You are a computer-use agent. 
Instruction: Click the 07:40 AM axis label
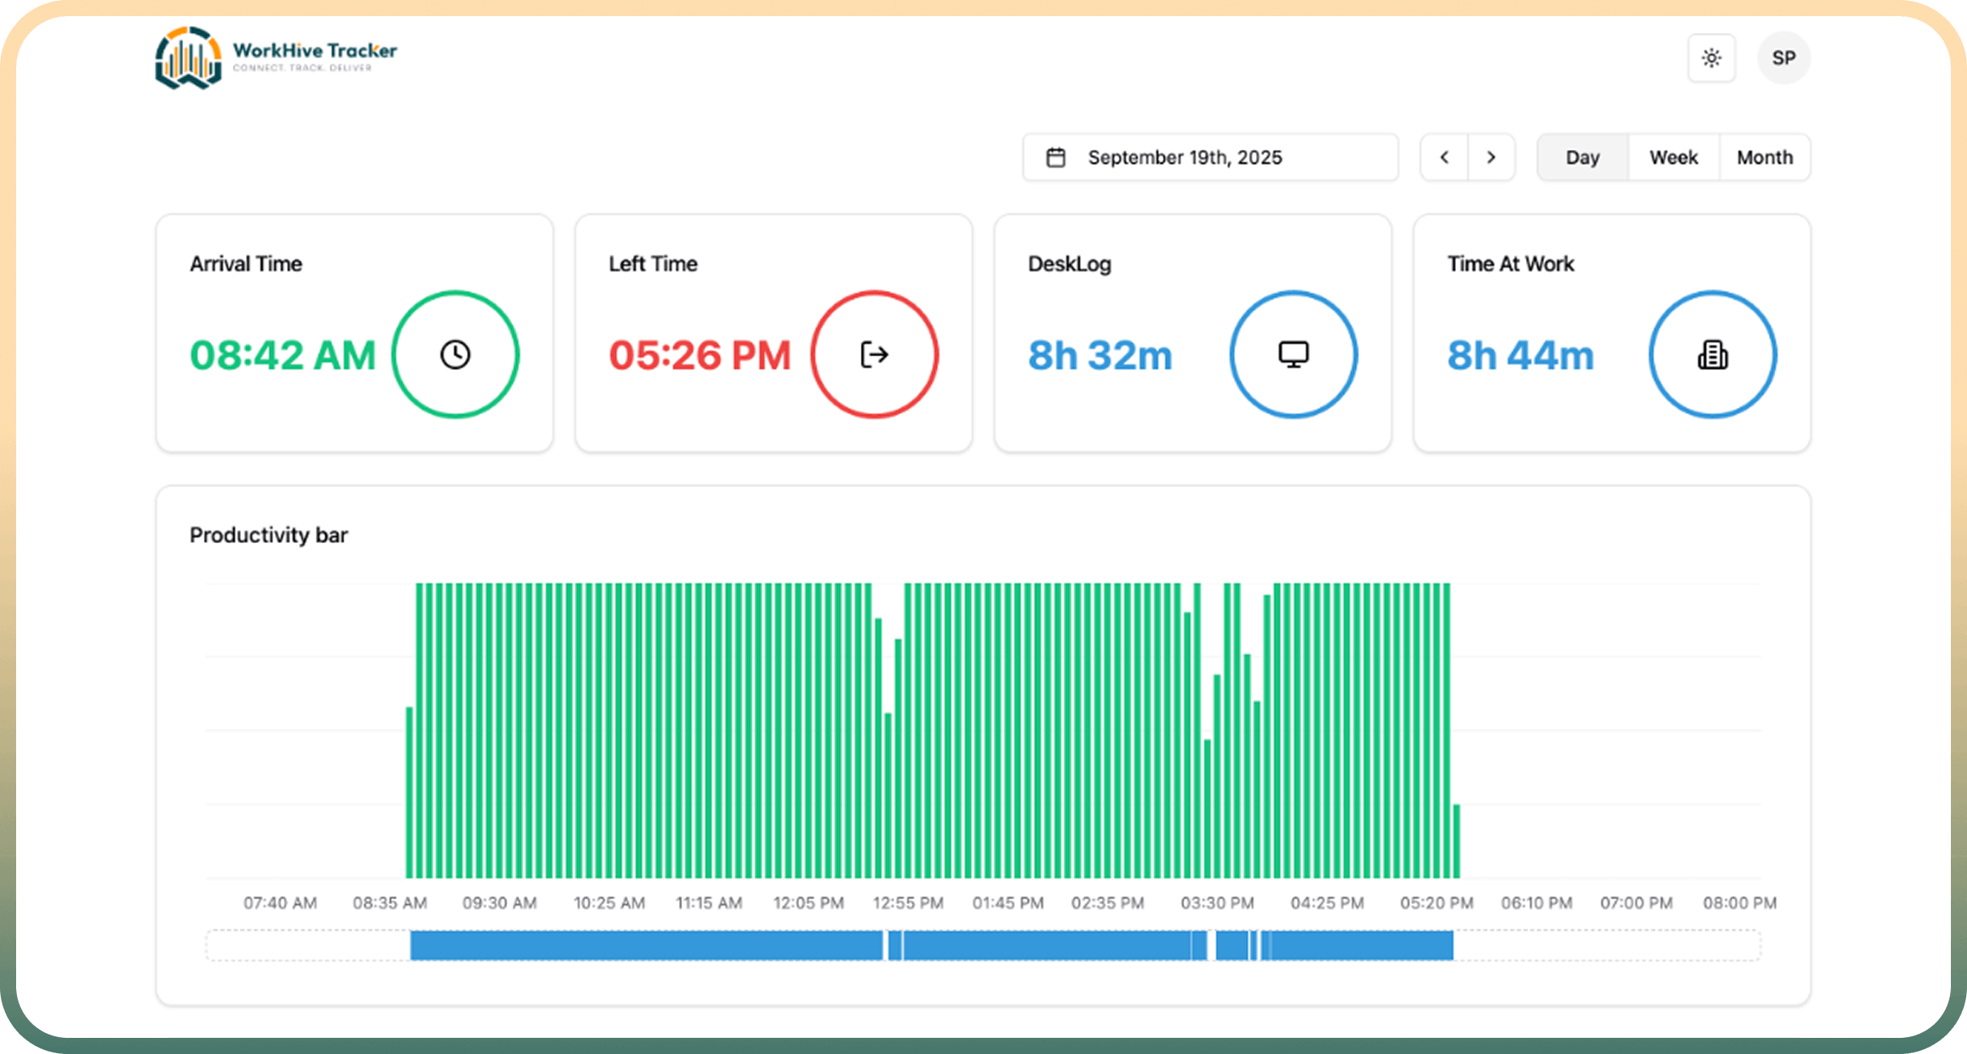(281, 903)
